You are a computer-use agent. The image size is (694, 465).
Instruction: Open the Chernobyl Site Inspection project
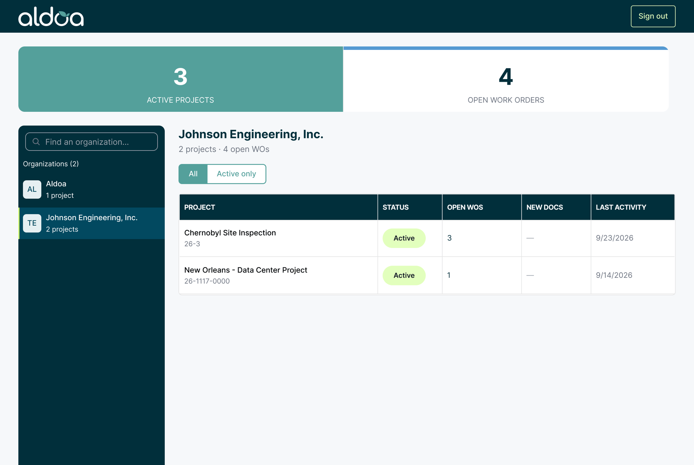(x=230, y=233)
